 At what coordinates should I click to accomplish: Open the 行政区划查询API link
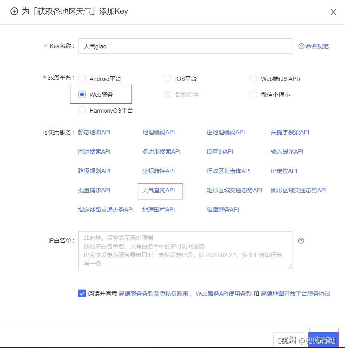229,171
